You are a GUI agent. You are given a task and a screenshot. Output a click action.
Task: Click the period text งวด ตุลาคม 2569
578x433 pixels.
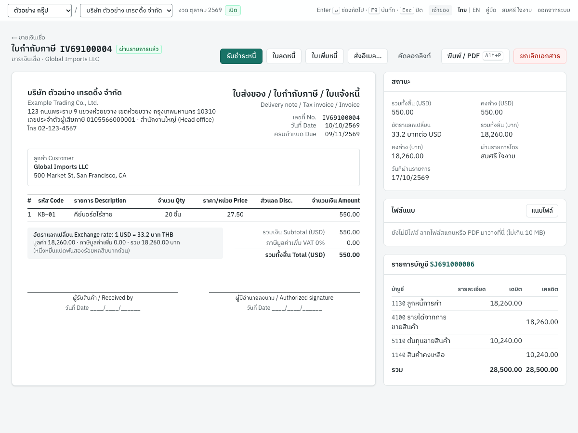[200, 10]
